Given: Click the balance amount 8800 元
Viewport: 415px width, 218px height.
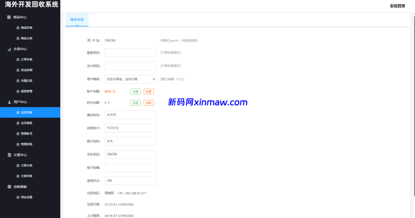Looking at the screenshot, I should tap(110, 92).
